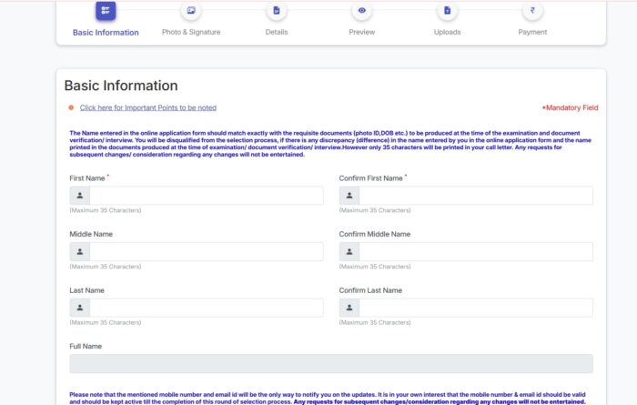637x405 pixels.
Task: Click the Preview eye icon
Action: 362,11
